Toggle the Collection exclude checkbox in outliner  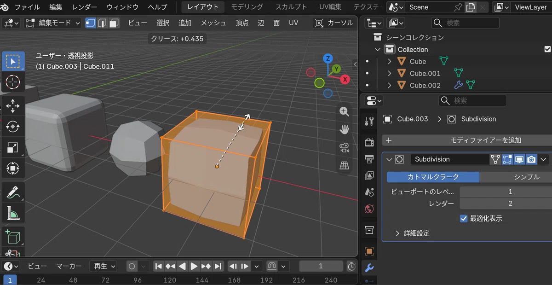[x=547, y=49]
